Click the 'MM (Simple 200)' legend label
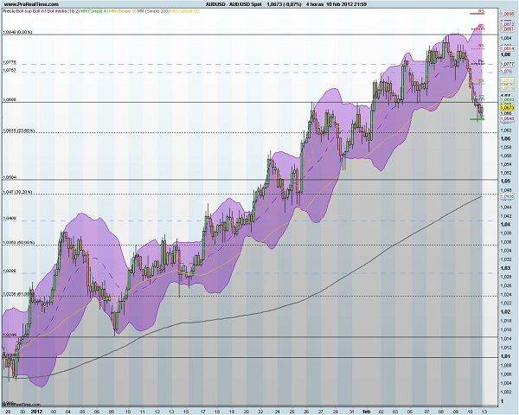 click(152, 11)
